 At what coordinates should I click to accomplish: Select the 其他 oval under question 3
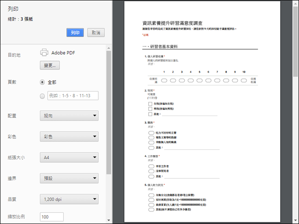151,148
